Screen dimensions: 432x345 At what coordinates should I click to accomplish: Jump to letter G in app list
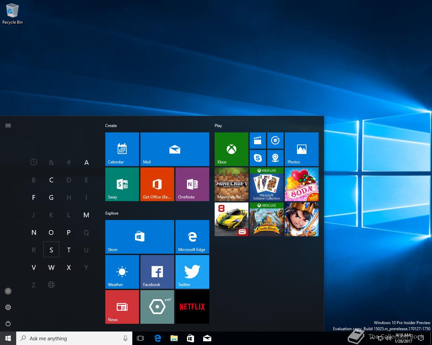(x=51, y=197)
